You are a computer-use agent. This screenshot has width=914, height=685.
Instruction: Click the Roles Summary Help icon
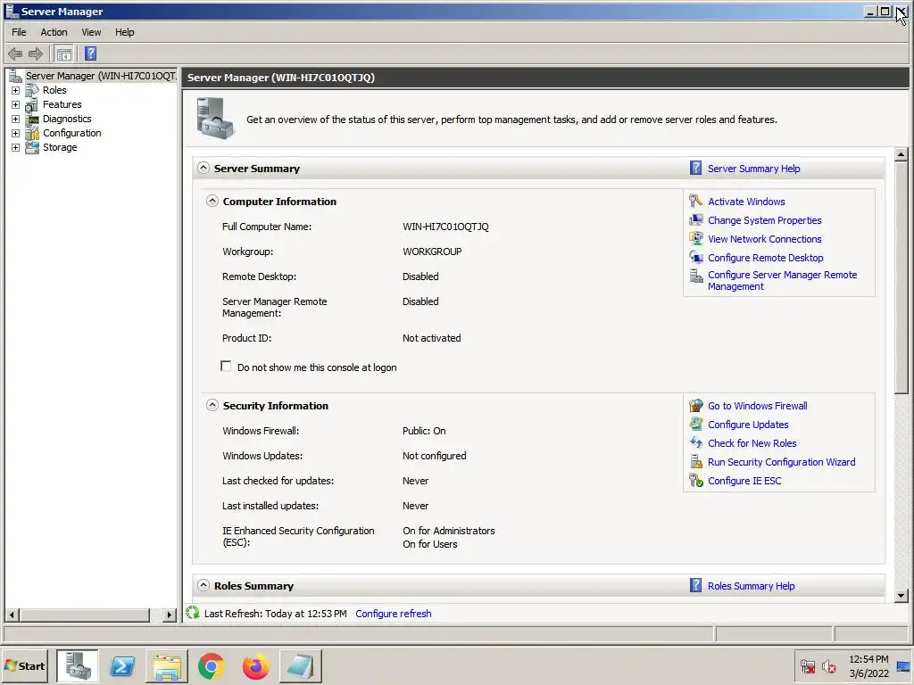tap(695, 585)
